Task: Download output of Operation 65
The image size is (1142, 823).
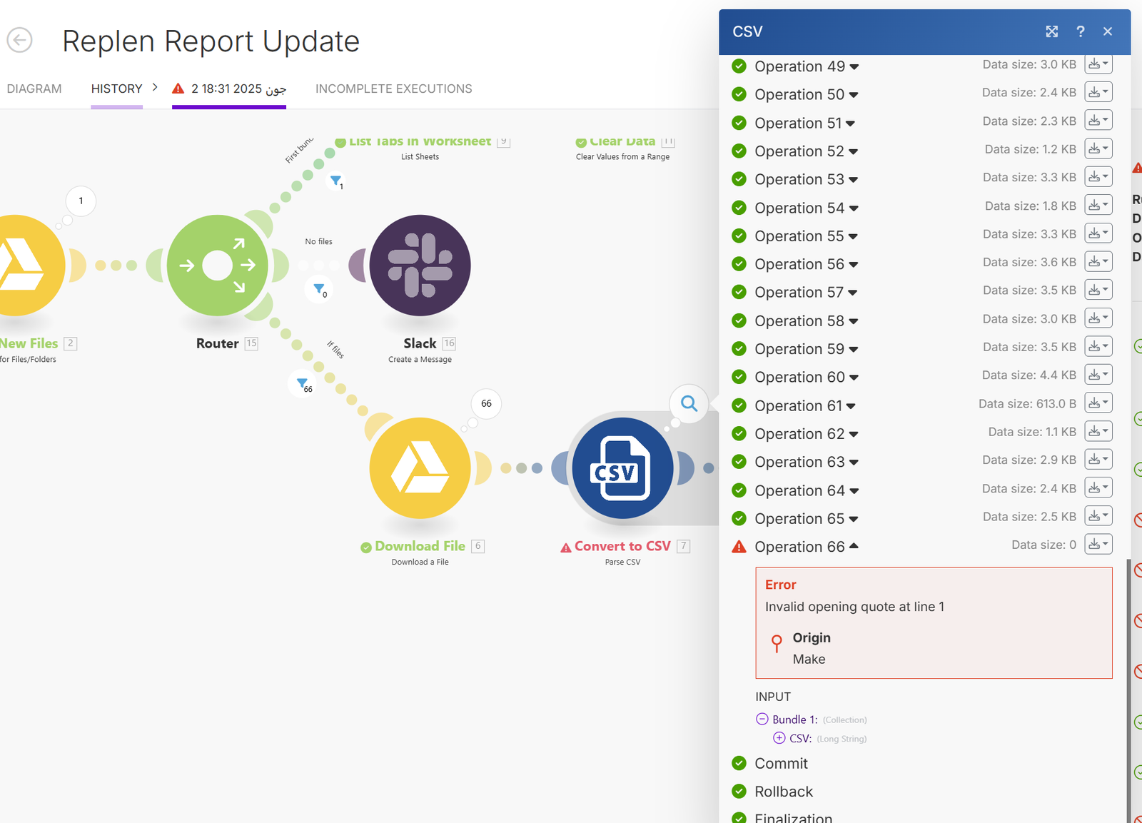Action: [1098, 516]
